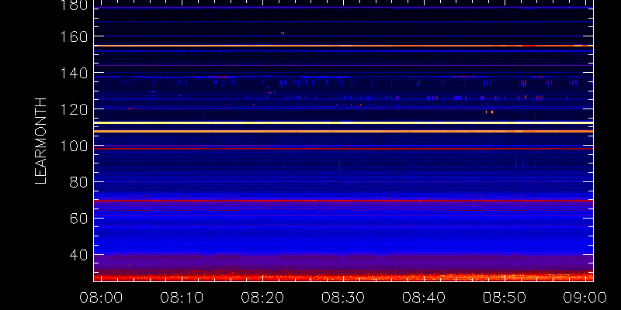
Task: Click the 80 frequency axis label
Action: 78,182
